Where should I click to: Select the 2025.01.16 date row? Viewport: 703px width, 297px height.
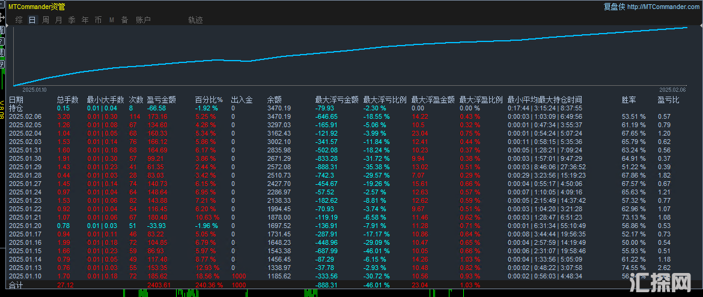pyautogui.click(x=26, y=243)
